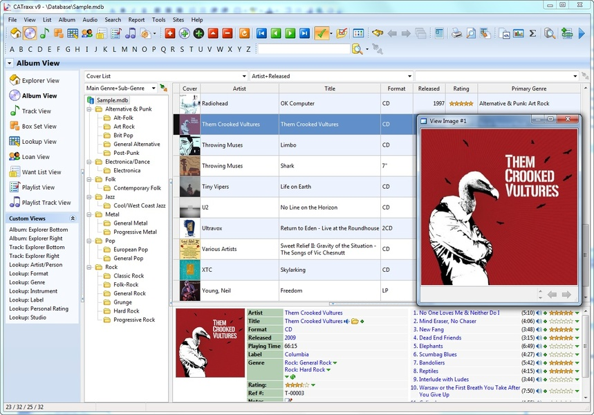The height and width of the screenshot is (415, 594).
Task: Click the print preview toolbar icon
Action: (x=470, y=33)
